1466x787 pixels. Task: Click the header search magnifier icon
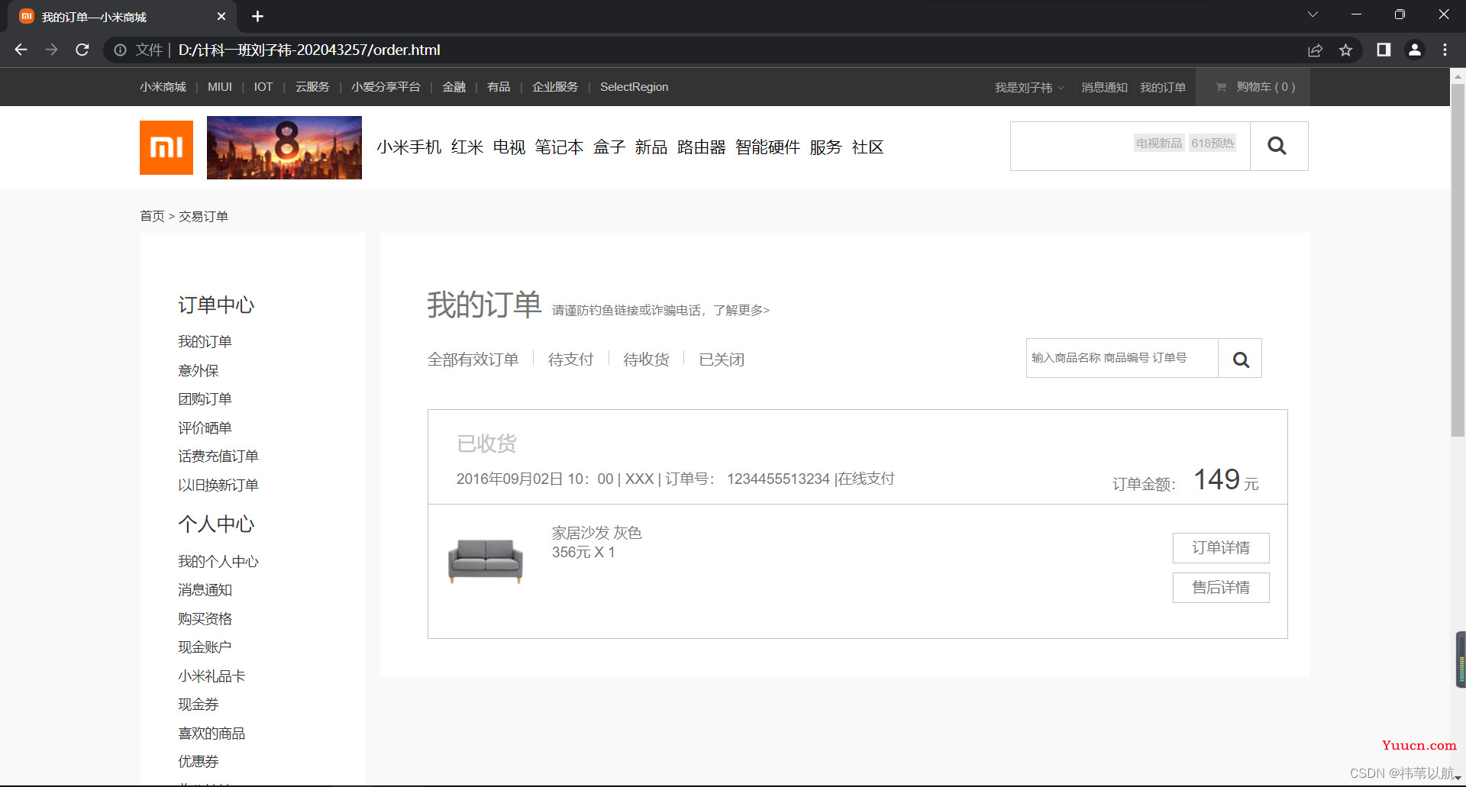1278,146
